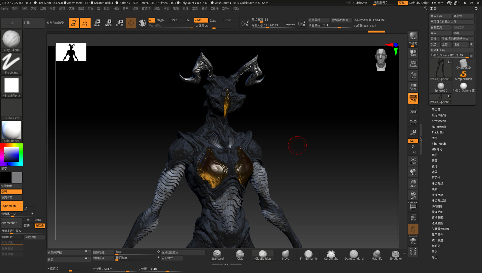482x273 pixels.
Task: Toggle the Mrgb channel mode
Action: (160, 20)
